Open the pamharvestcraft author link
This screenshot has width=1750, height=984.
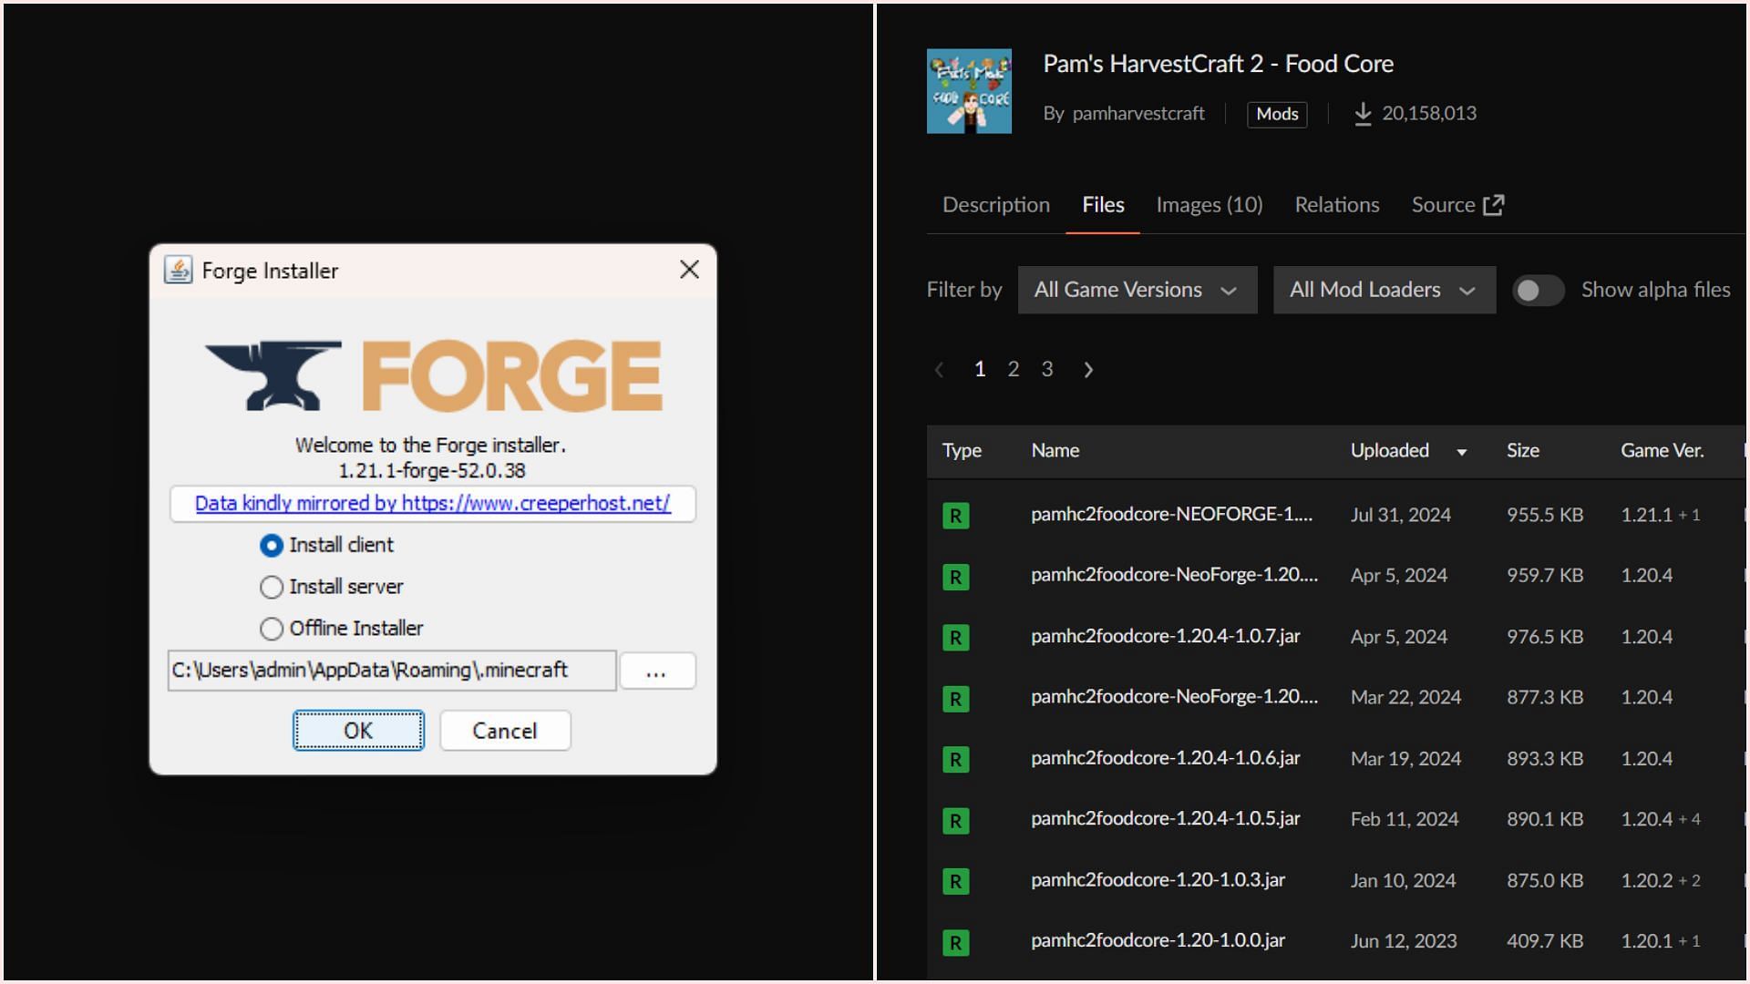1138,114
